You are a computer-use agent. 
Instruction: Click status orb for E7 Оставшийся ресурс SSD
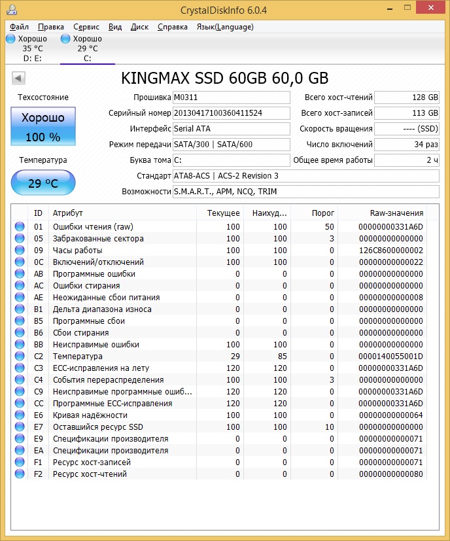tap(20, 427)
